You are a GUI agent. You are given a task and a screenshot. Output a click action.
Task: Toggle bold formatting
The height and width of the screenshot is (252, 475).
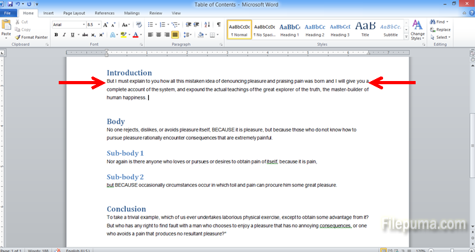click(x=56, y=35)
